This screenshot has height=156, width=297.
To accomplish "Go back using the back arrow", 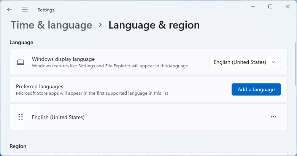I will (10, 10).
